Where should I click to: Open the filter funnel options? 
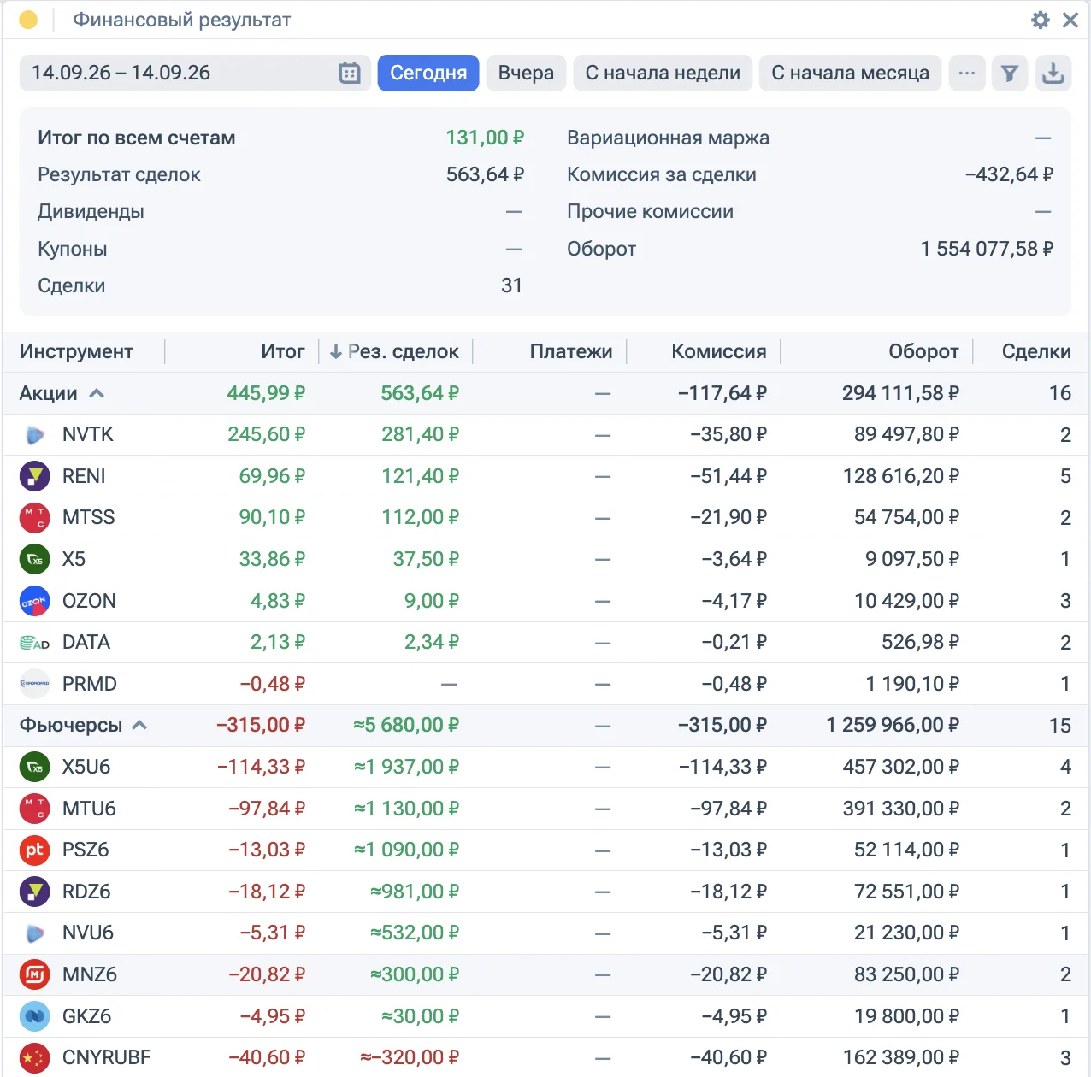click(1010, 74)
